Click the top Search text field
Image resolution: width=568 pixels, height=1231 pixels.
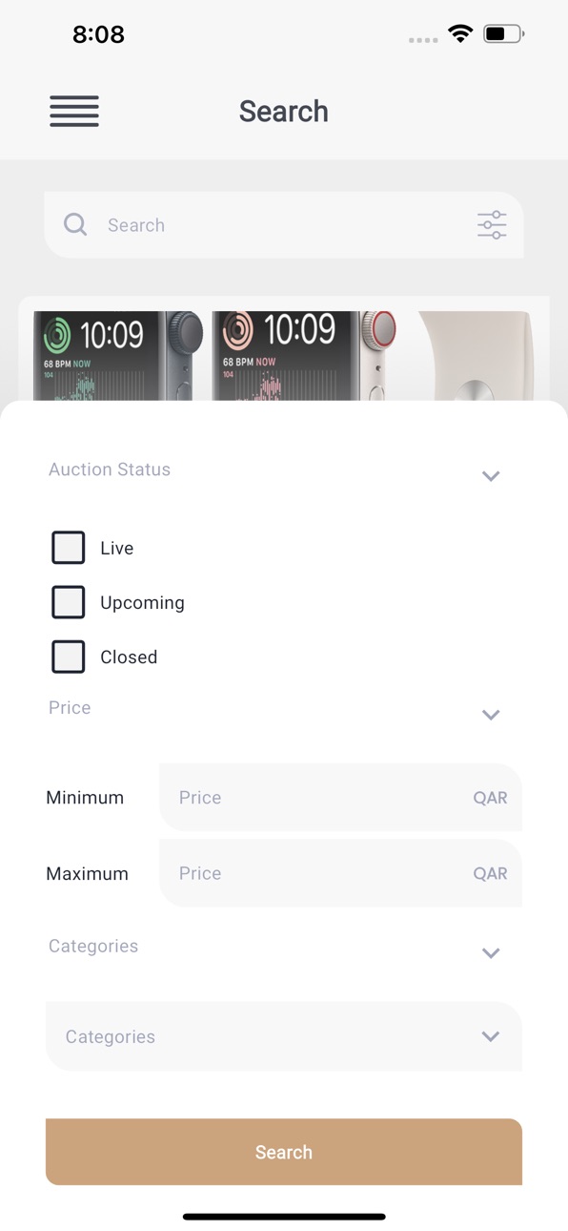(284, 225)
